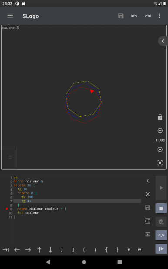
Task: Insert an opening parenthesis
Action: tap(84, 250)
